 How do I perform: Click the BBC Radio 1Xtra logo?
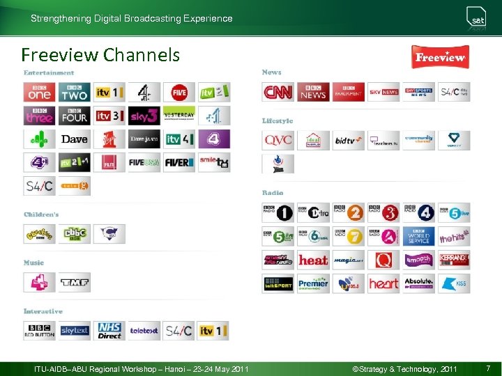(x=313, y=212)
